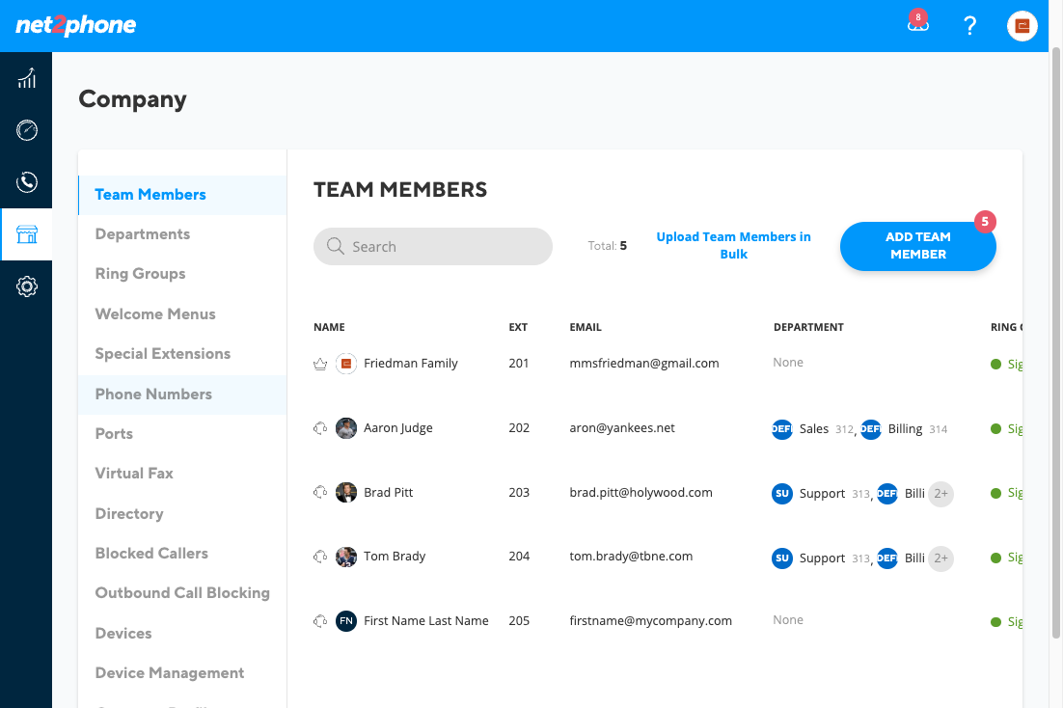Click Brad Pitt's profile photo
Screen dimensions: 1063x708
click(x=346, y=492)
